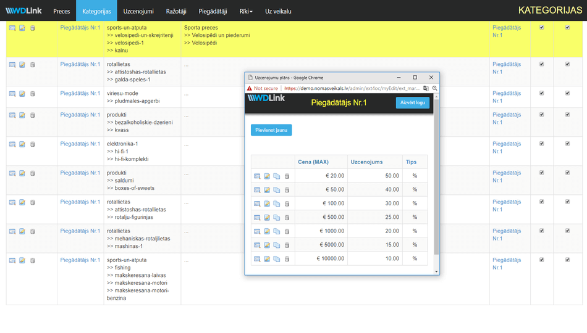This screenshot has height=333, width=587.
Task: Toggle the left checkbox in highlighted yellow row
Action: [x=542, y=27]
